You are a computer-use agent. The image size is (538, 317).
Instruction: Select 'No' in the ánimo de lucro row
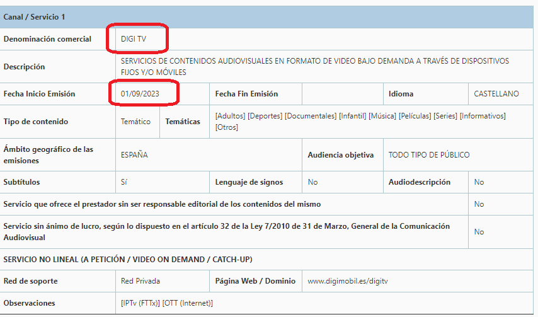tap(479, 231)
